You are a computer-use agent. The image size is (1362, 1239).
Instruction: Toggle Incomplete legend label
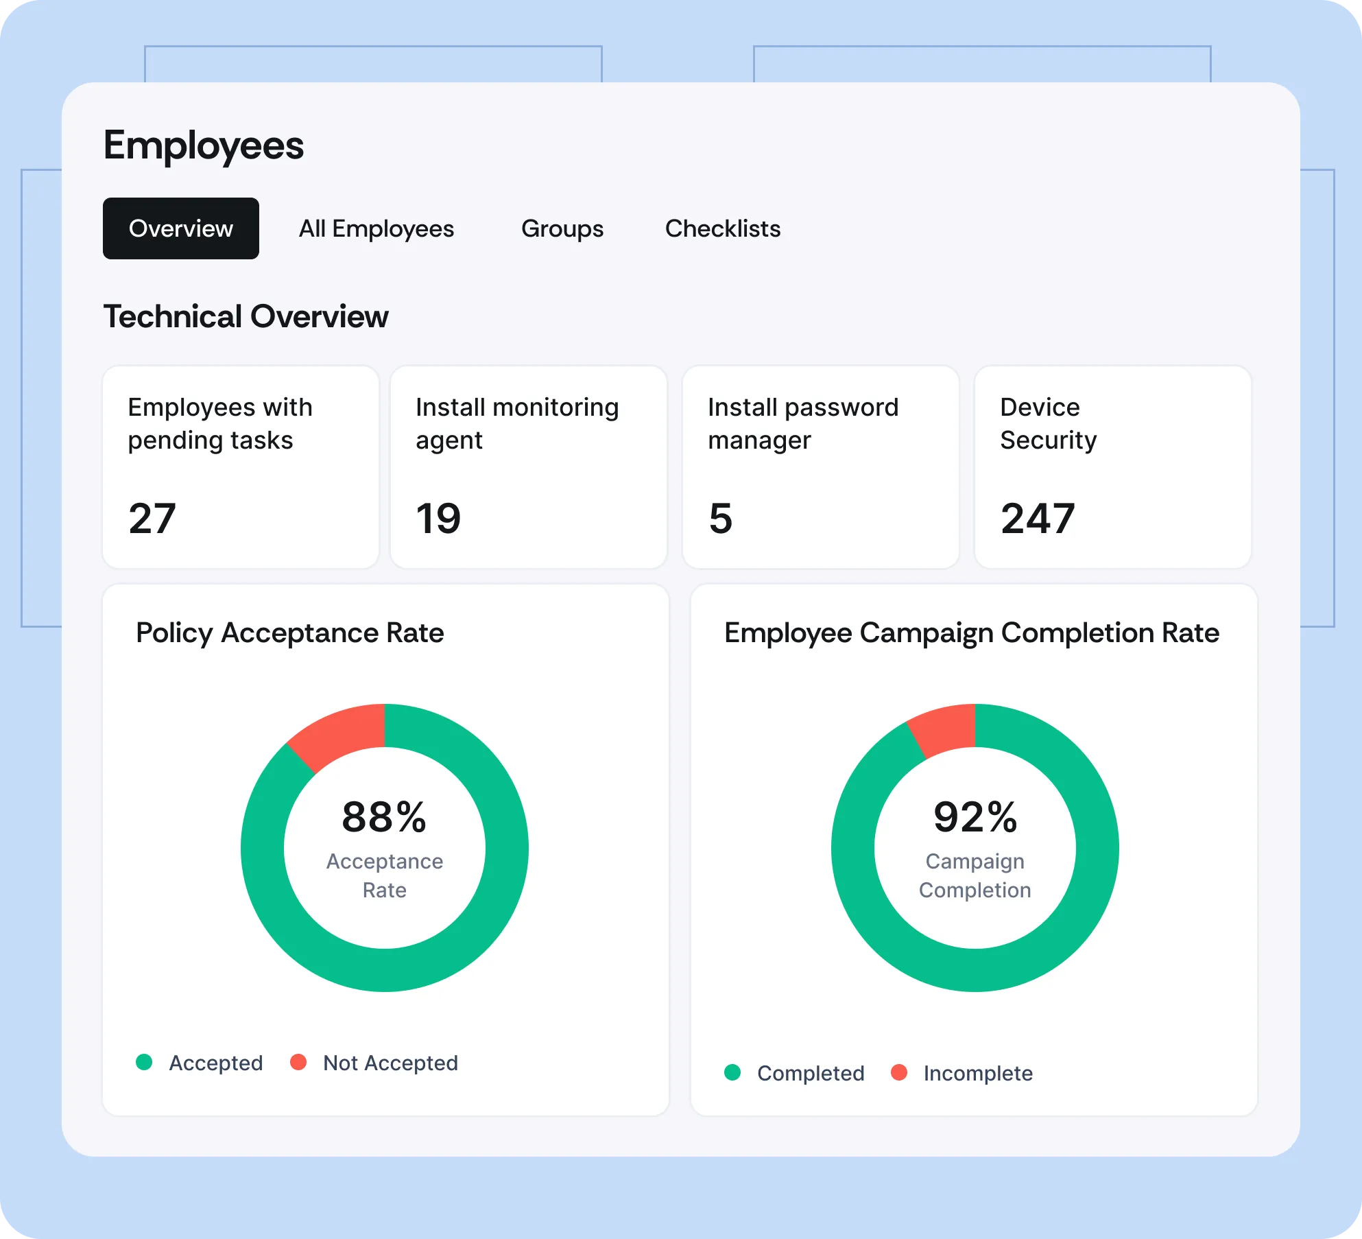click(978, 1073)
